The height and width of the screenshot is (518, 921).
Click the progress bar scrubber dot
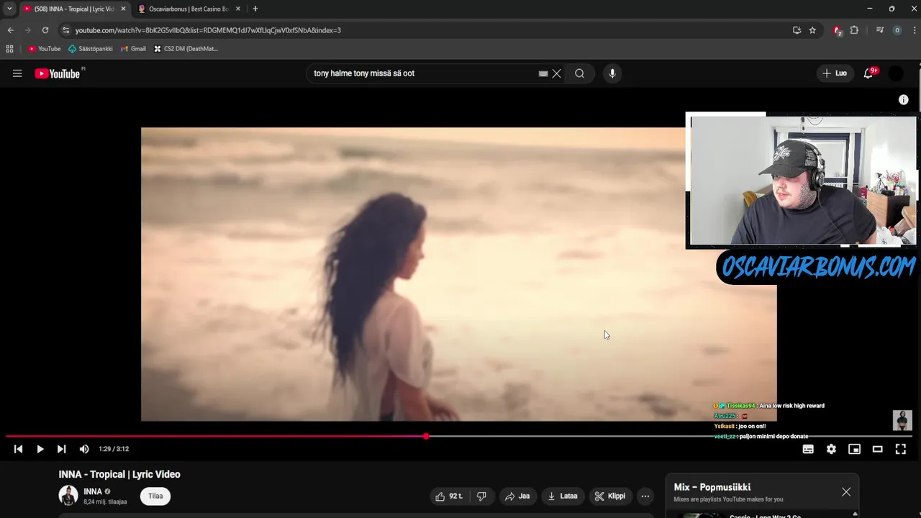pyautogui.click(x=426, y=436)
